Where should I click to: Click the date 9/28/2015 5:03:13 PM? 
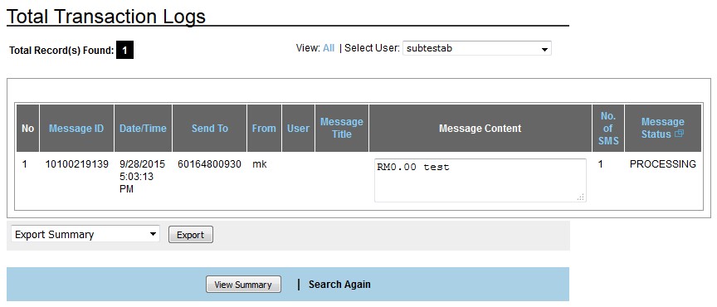pyautogui.click(x=142, y=177)
